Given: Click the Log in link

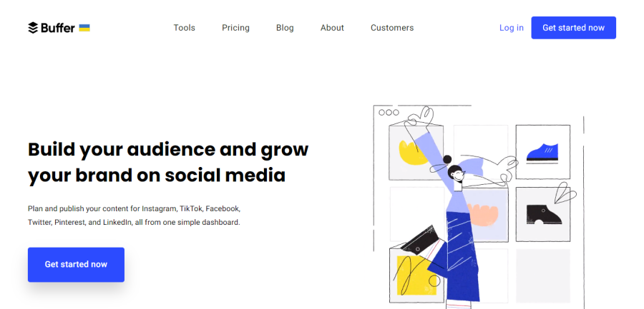Looking at the screenshot, I should point(511,28).
